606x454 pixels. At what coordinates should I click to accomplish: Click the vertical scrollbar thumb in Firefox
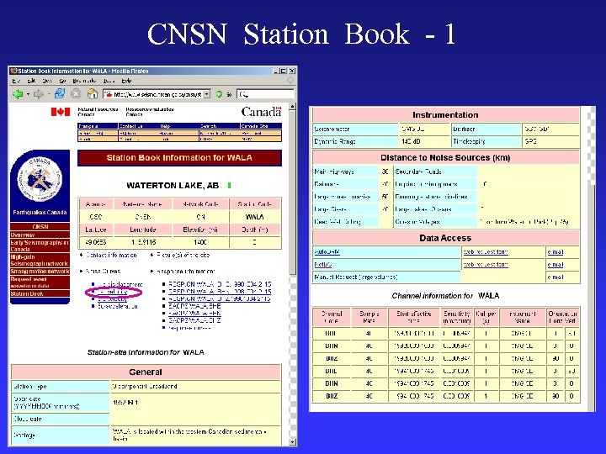[293, 193]
